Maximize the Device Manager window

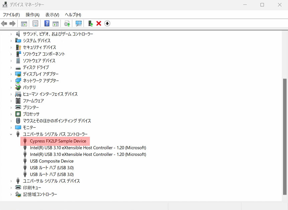(x=262, y=5)
